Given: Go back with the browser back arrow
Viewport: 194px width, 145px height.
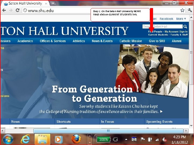Looking at the screenshot, I should 4,10.
